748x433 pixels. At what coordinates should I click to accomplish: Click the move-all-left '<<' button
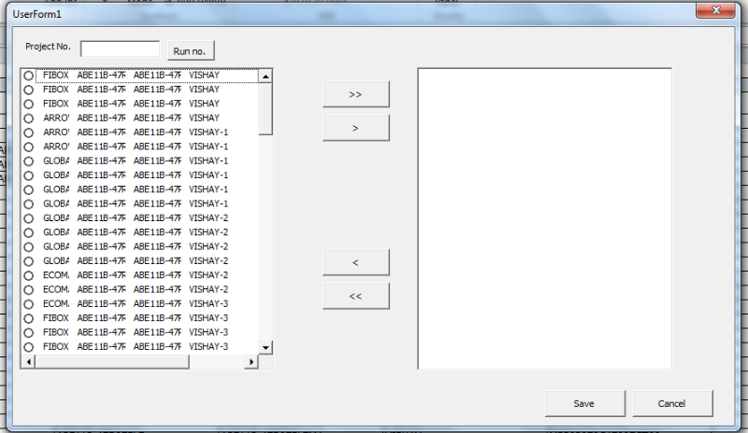tap(355, 296)
